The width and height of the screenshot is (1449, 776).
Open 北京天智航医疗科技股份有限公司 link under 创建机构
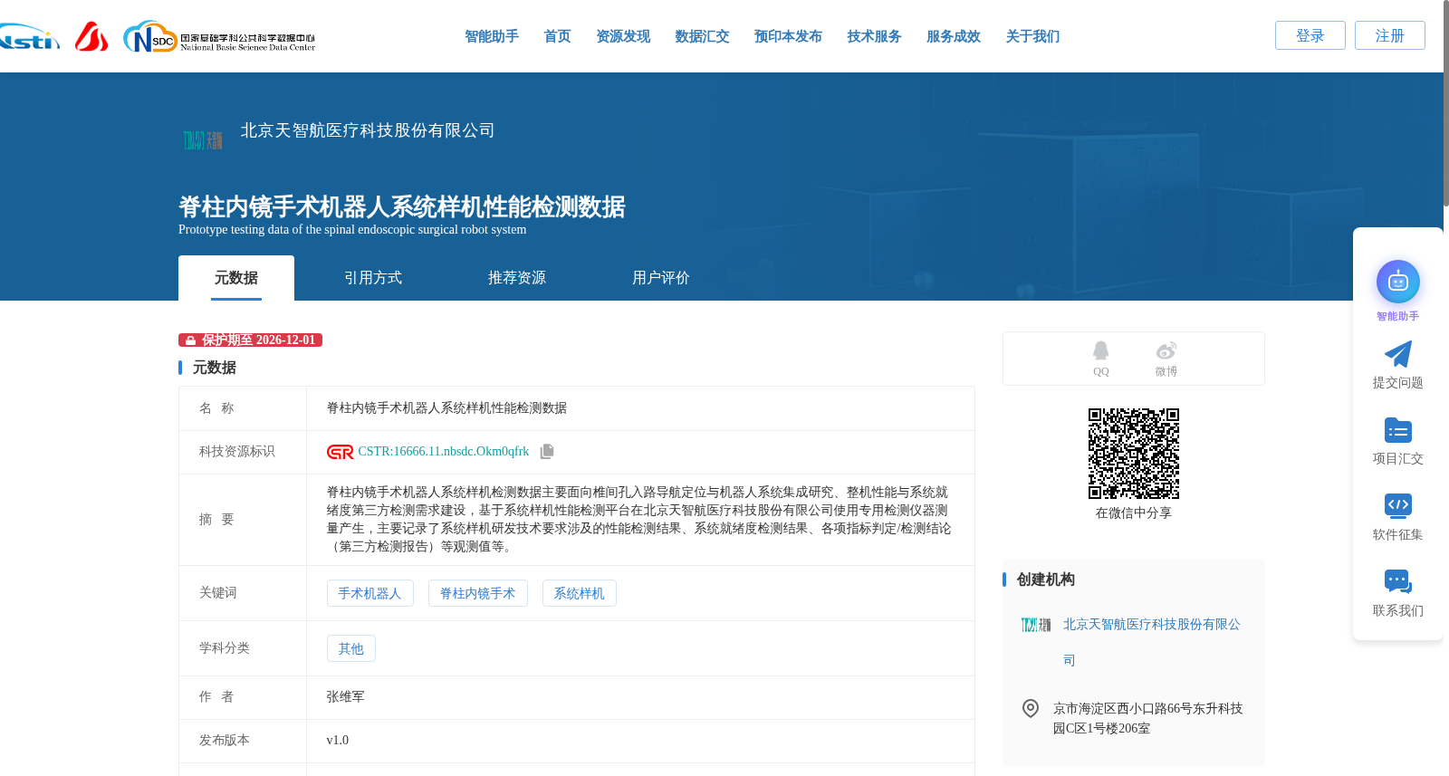pyautogui.click(x=1152, y=642)
